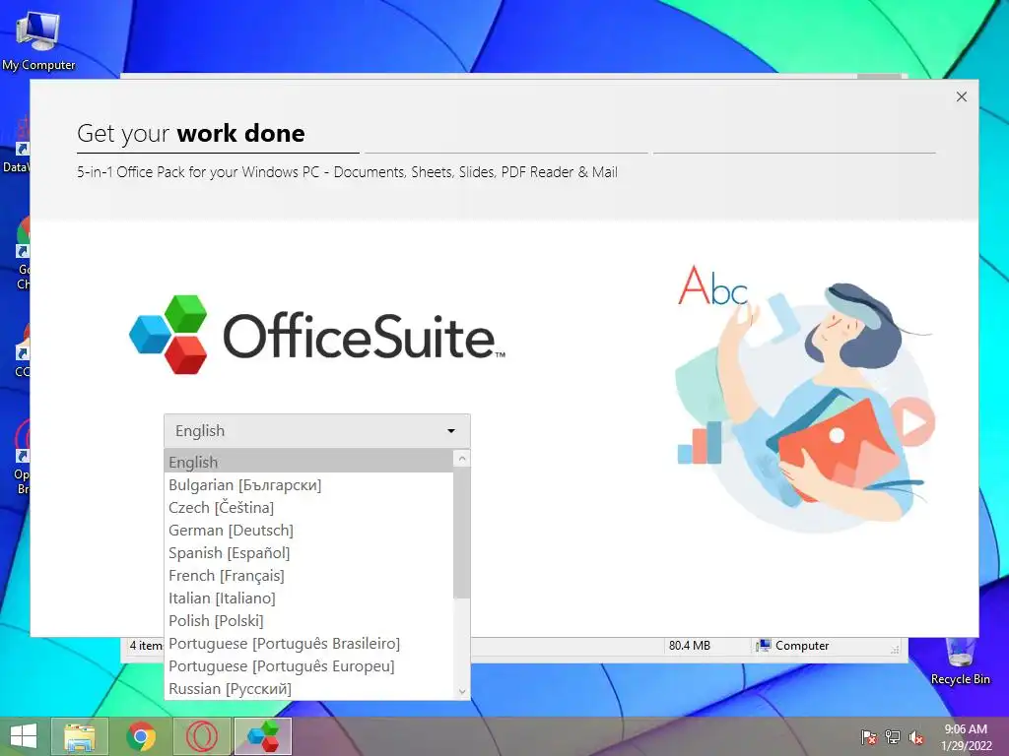This screenshot has height=756, width=1009.
Task: Select the OfficeSuite installer taskbar icon
Action: tap(262, 736)
